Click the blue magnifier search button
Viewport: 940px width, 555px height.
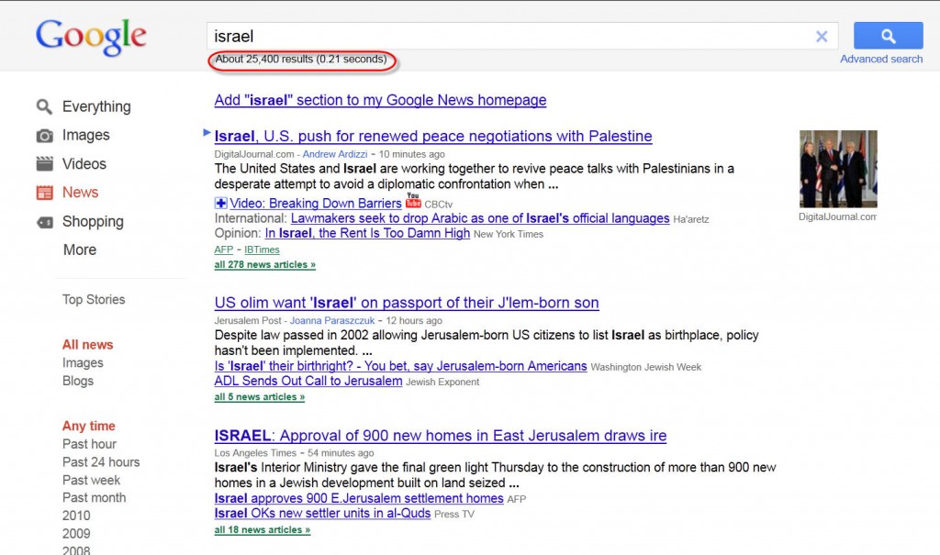(887, 35)
